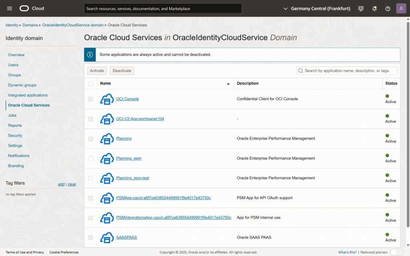Go to Dynamic groups in the sidebar
Image resolution: width=410 pixels, height=256 pixels.
pyautogui.click(x=22, y=85)
